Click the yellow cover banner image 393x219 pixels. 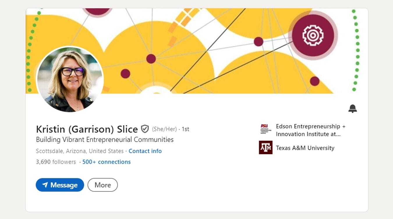204,44
